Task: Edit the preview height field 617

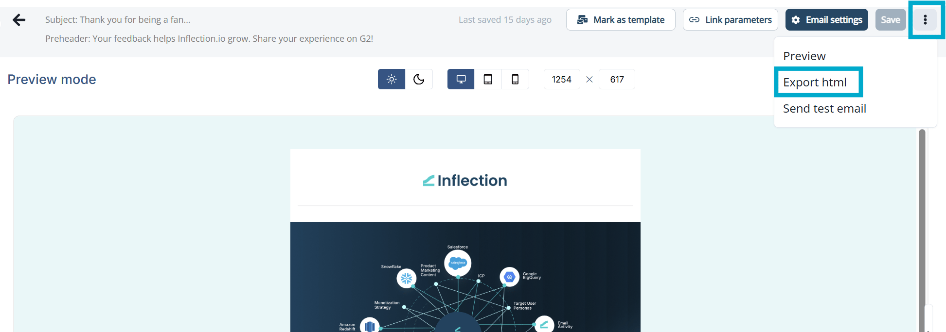Action: 617,79
